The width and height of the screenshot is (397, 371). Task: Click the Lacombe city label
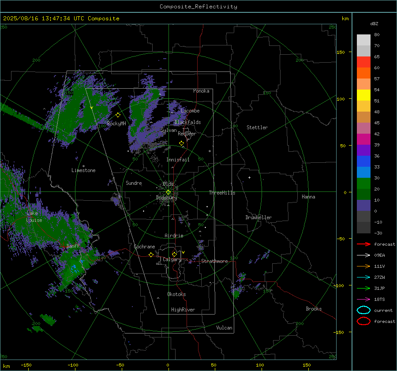(x=190, y=111)
